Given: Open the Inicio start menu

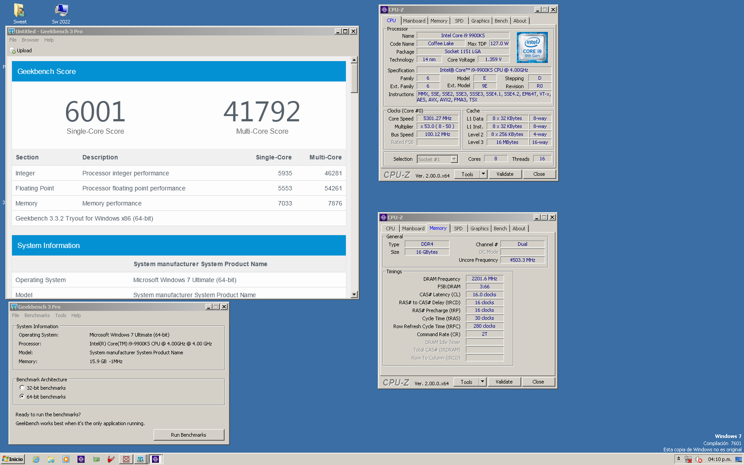Looking at the screenshot, I should click(12, 459).
